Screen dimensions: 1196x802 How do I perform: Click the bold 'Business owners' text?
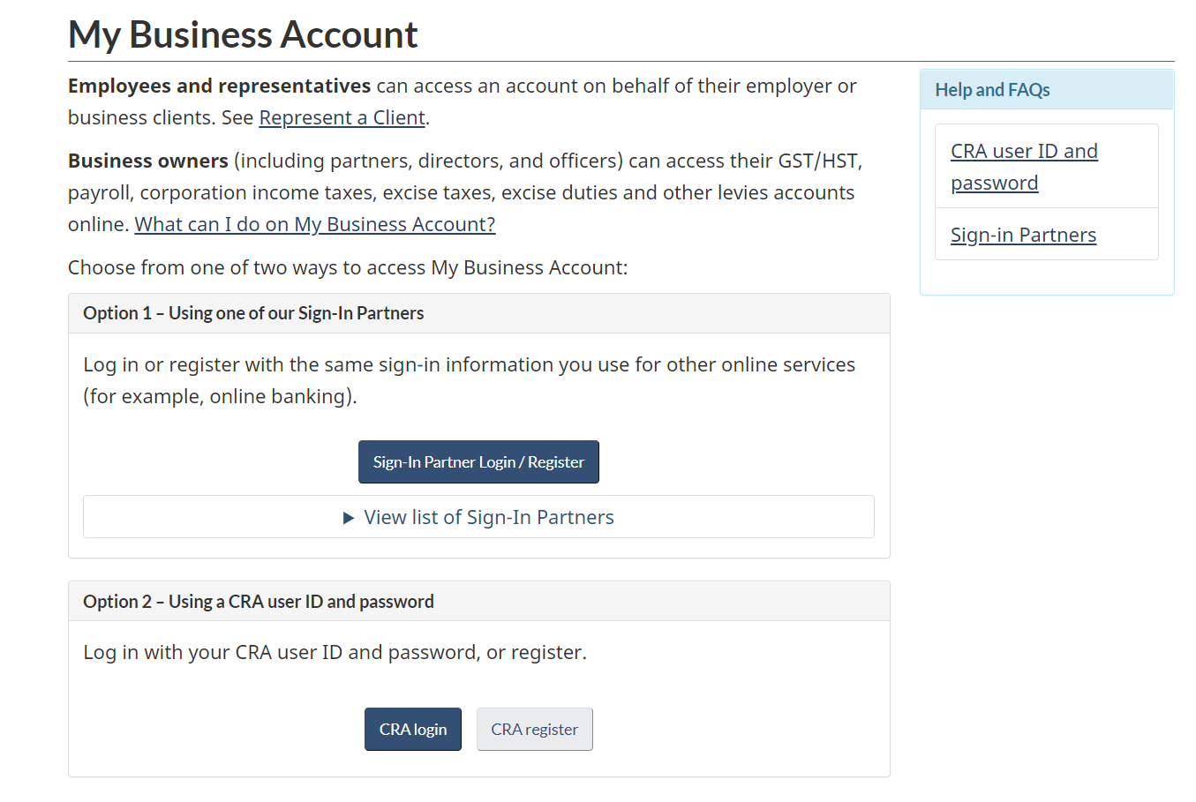click(x=148, y=161)
